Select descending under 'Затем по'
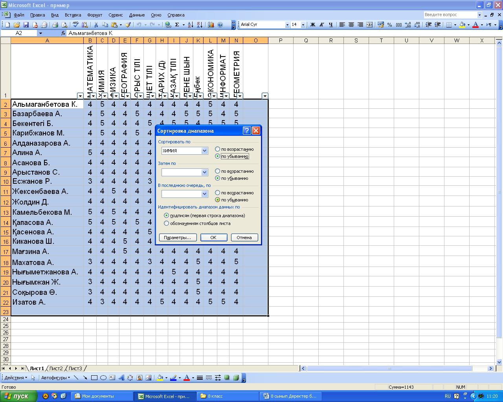This screenshot has height=402, width=503. pos(217,178)
